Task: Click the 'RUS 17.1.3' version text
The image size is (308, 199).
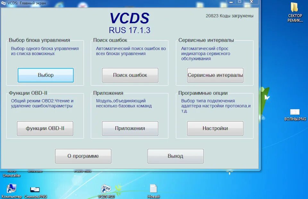Action: tap(130, 30)
